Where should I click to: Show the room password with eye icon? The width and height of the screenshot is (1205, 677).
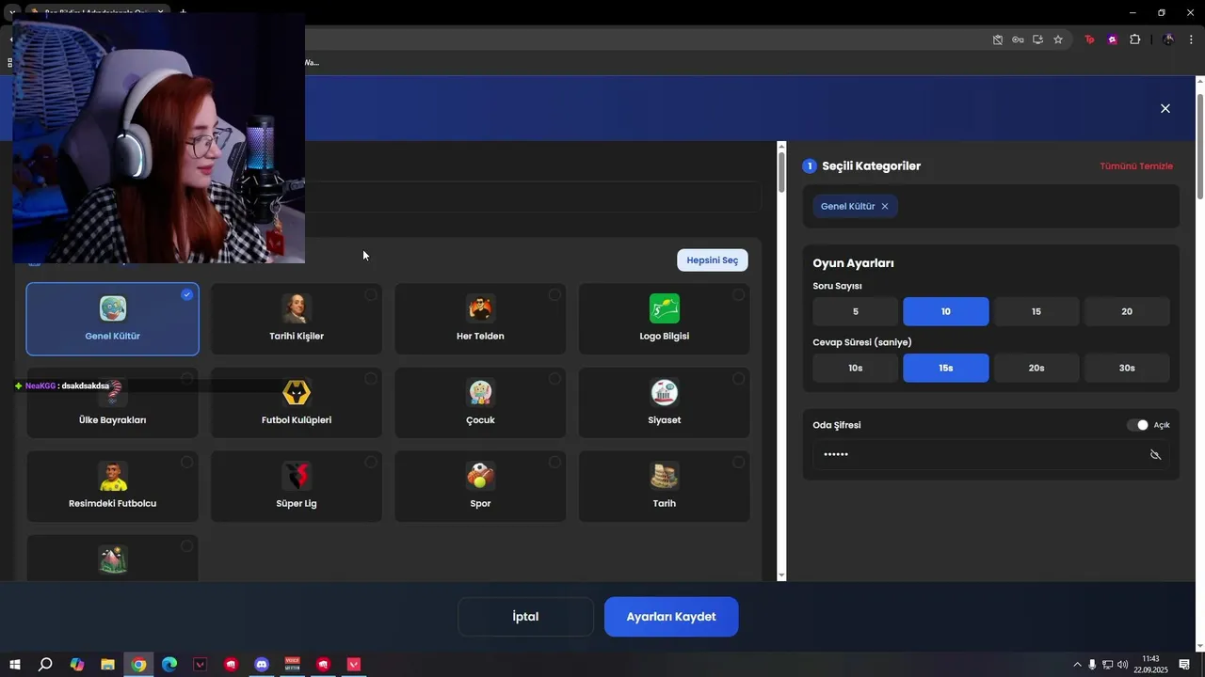1155,454
